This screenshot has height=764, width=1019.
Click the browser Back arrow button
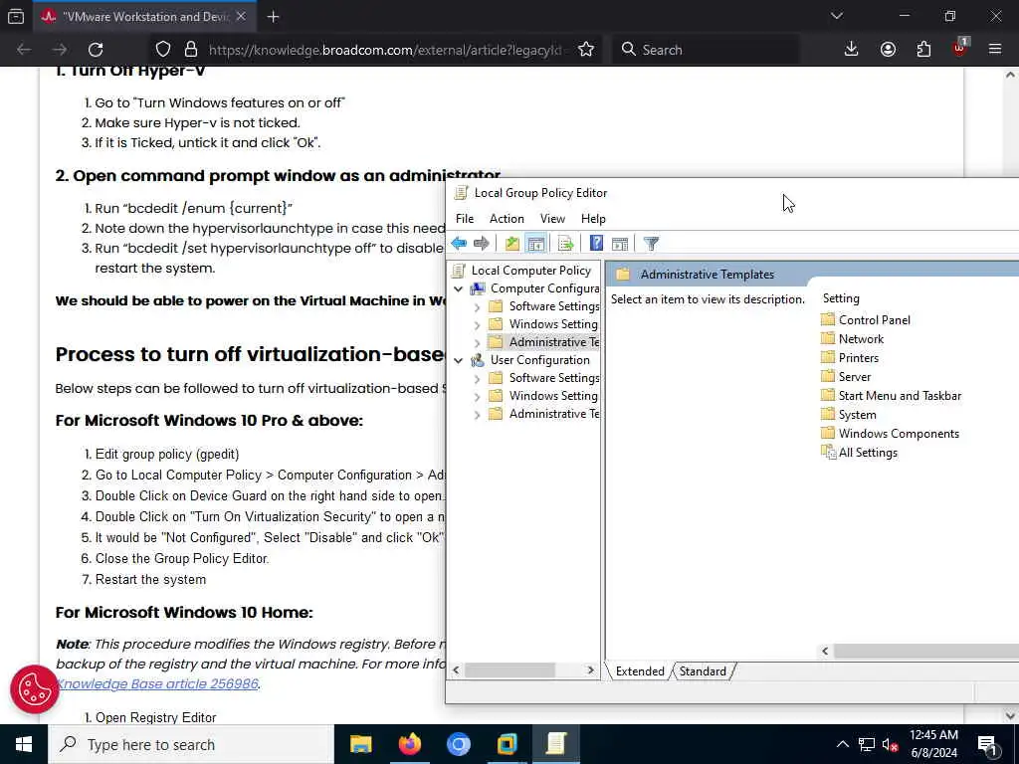[24, 50]
